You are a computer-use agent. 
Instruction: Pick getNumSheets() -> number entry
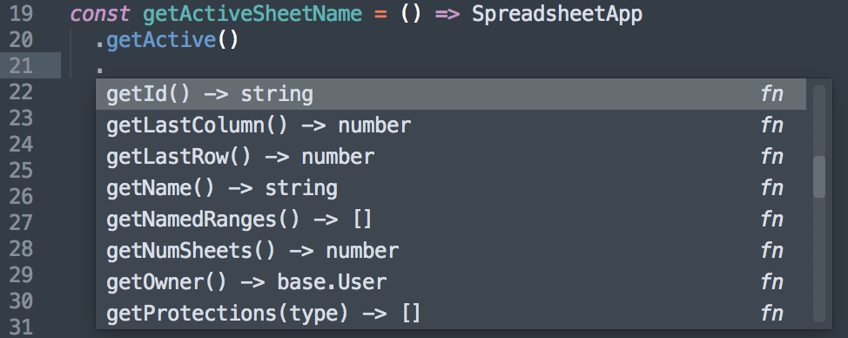tap(450, 251)
